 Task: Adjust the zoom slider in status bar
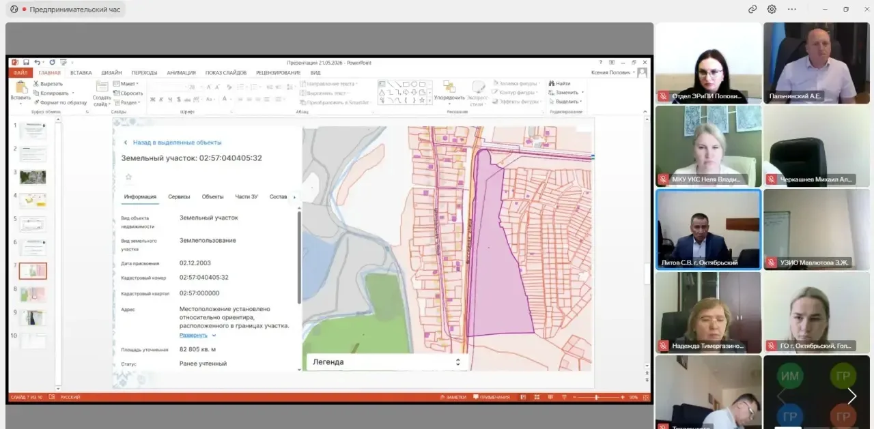click(596, 397)
